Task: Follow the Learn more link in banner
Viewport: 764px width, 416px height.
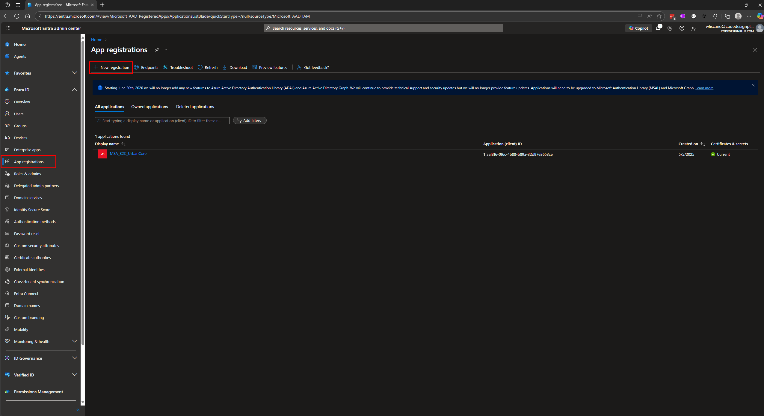Action: click(x=704, y=88)
